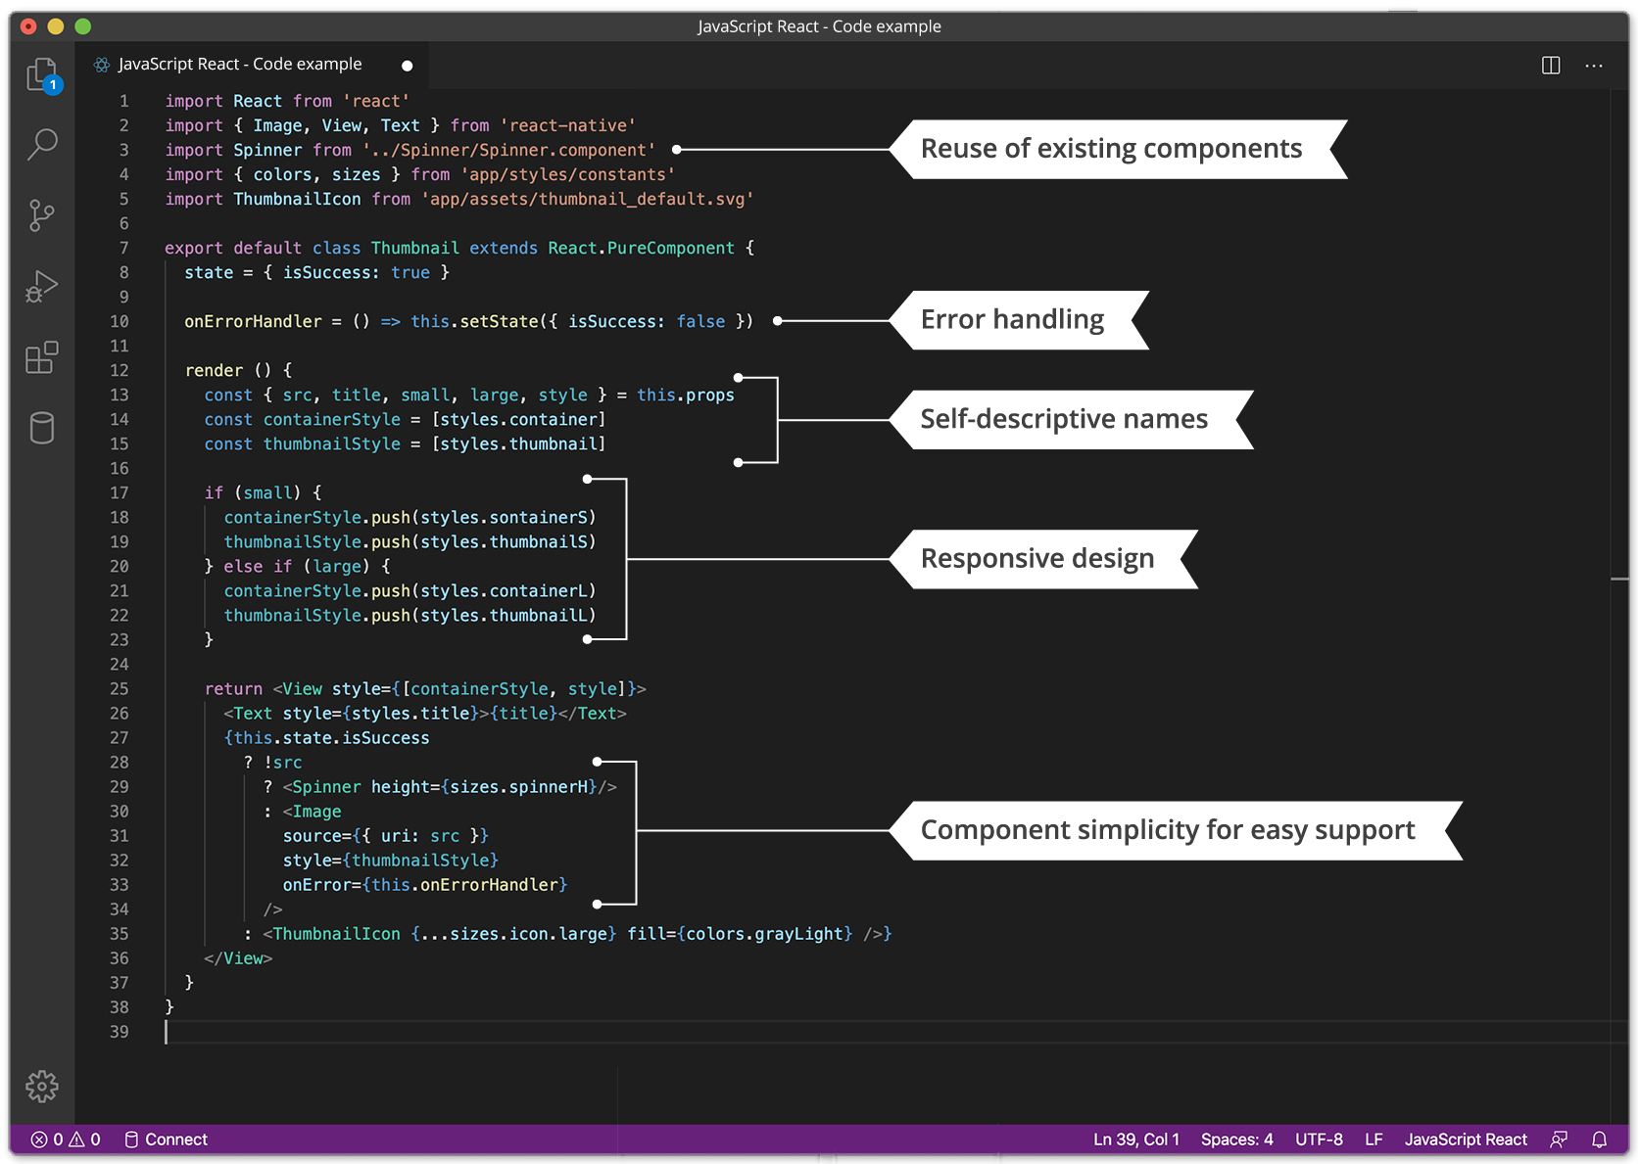Screen dimensions: 1639x1164
Task: Change language mode via JavaScript React
Action: click(1466, 1140)
